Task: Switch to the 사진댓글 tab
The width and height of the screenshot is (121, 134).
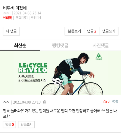Action: coord(101,45)
